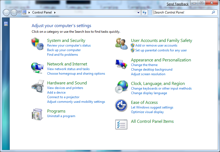Open the recent pages dropdown next to Forward
Image resolution: width=220 pixels, height=152 pixels.
coord(19,13)
